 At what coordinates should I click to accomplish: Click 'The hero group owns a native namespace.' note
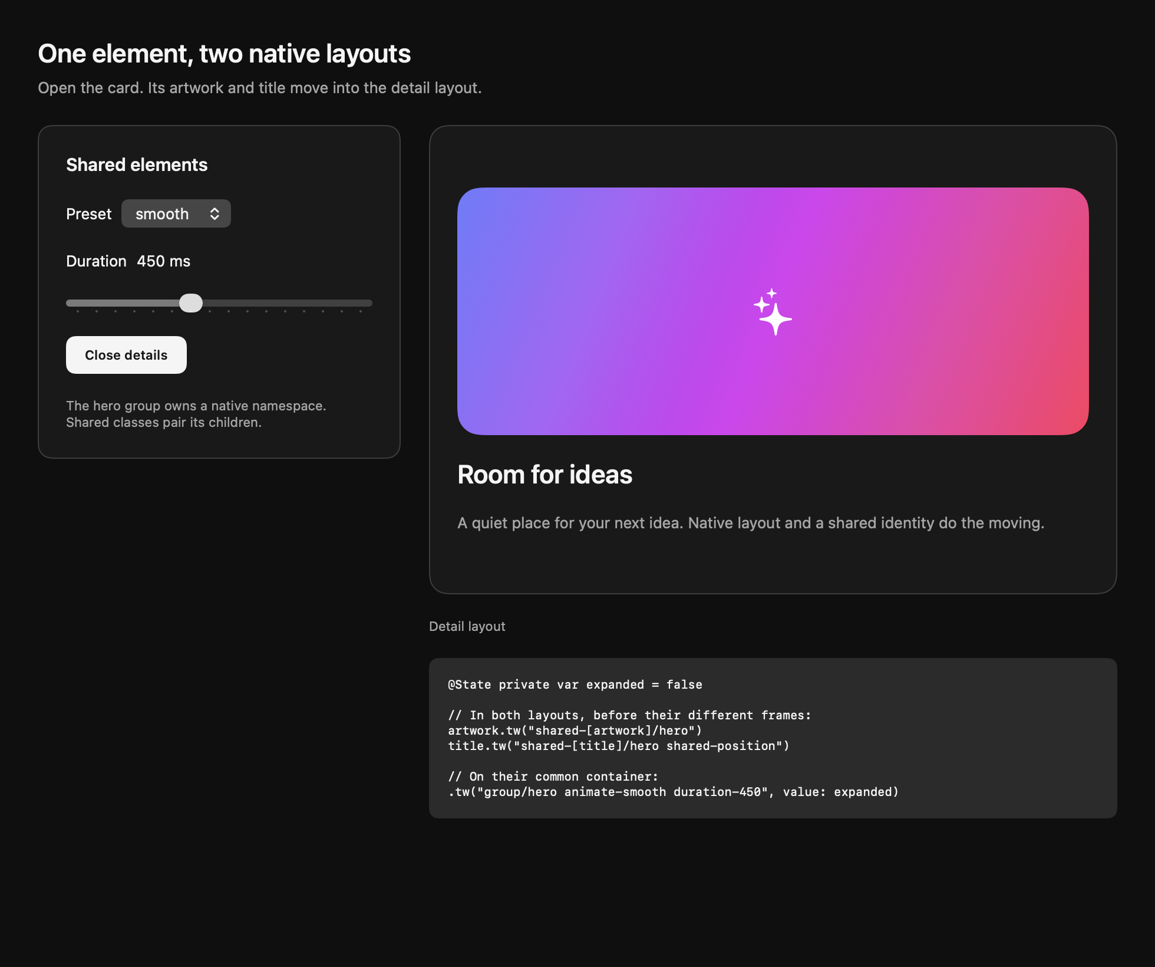196,406
